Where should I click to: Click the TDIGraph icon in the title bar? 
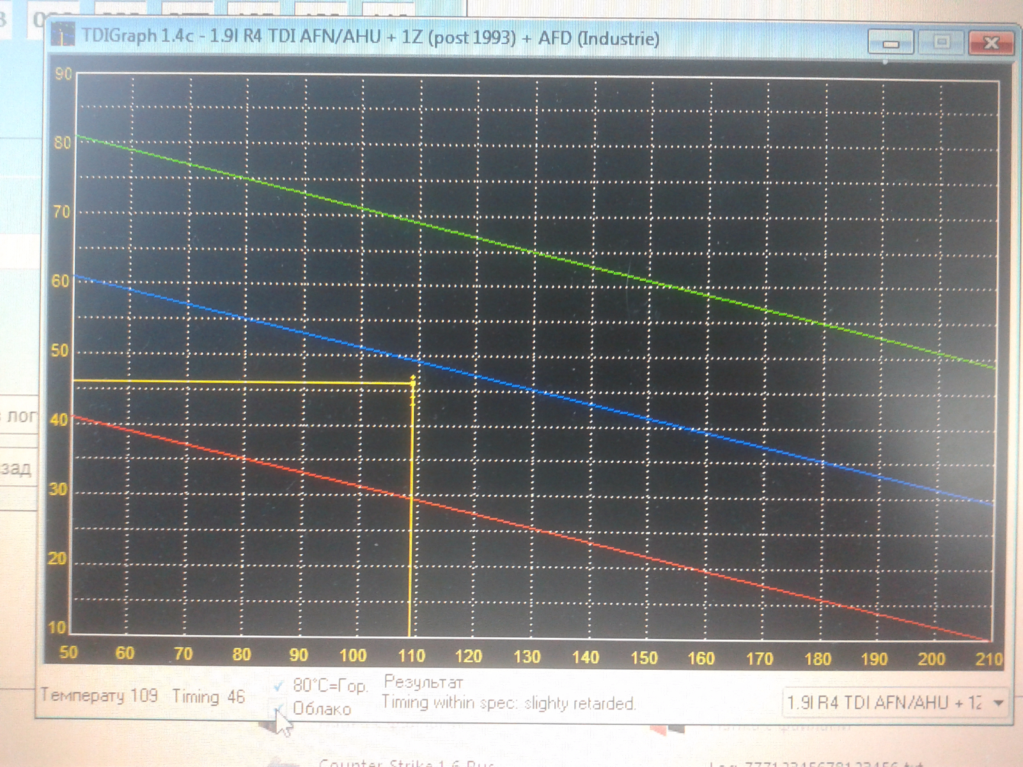pyautogui.click(x=62, y=35)
